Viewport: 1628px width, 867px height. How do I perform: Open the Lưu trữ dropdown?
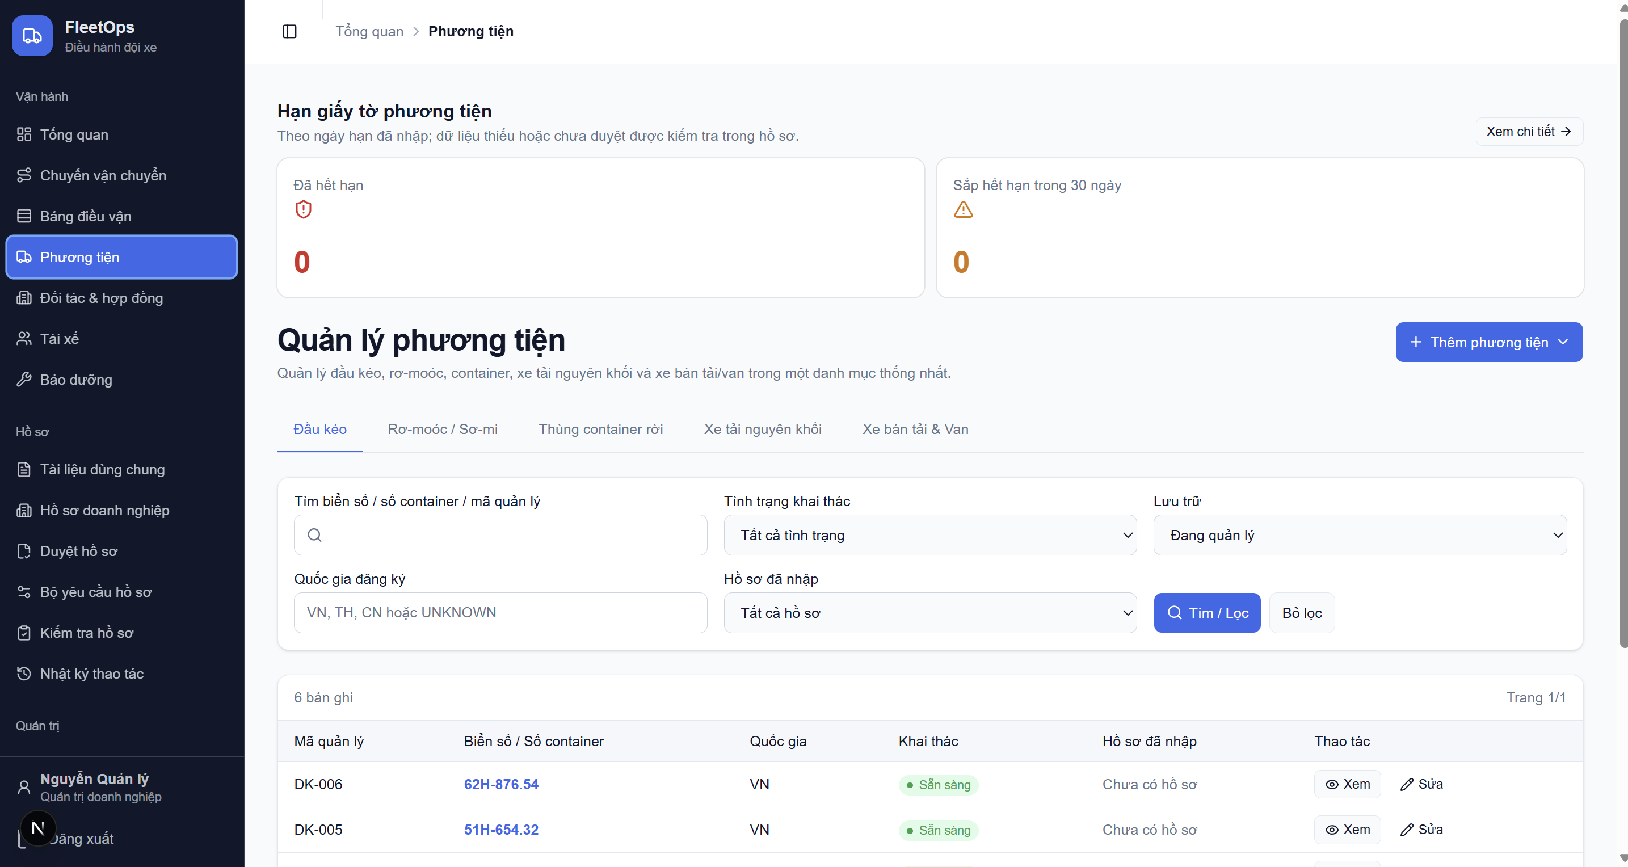1360,535
